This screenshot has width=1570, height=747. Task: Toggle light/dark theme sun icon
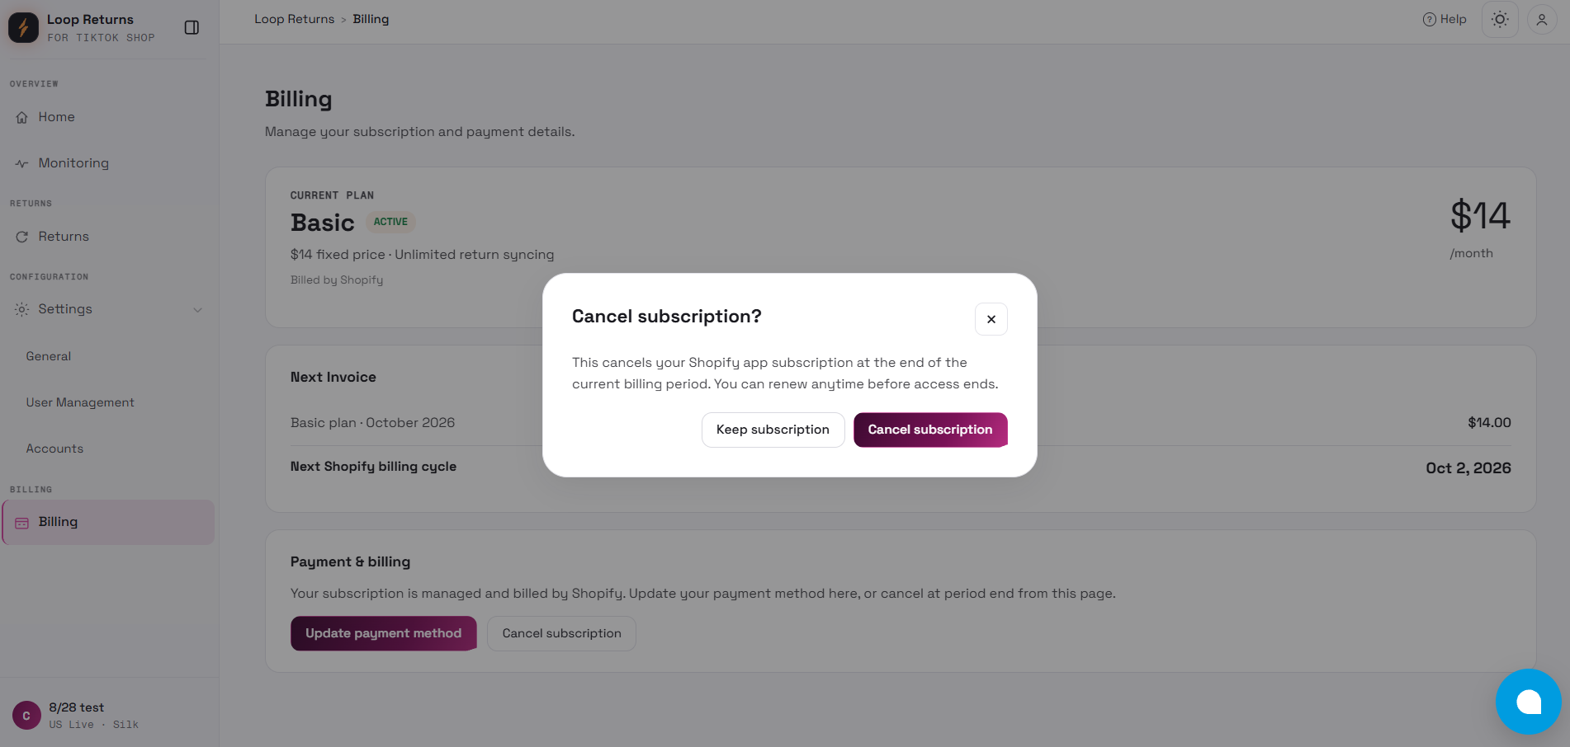[x=1500, y=19]
